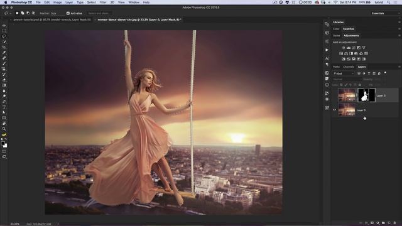This screenshot has height=226, width=402.
Task: Change the screen mode at toolbox bottom
Action: coord(4,156)
